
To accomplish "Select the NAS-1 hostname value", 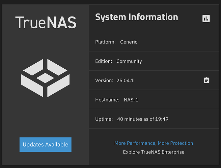I will pos(131,100).
